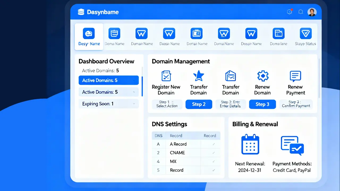Expand the Expiring Soon: 1 dropdown
Viewport: 340px width, 191px height.
[134, 104]
